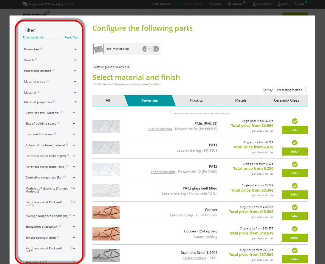The height and width of the screenshot is (264, 325).
Task: Increase quantity with the plus button
Action: [156, 49]
